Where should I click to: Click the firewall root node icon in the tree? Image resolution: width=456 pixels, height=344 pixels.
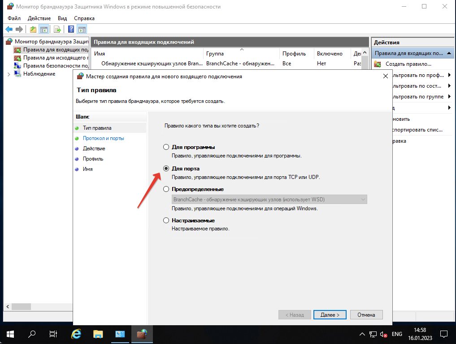click(9, 42)
